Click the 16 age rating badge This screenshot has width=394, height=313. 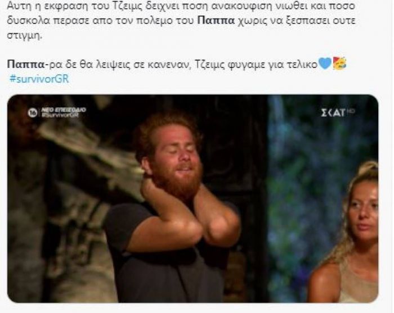(33, 113)
